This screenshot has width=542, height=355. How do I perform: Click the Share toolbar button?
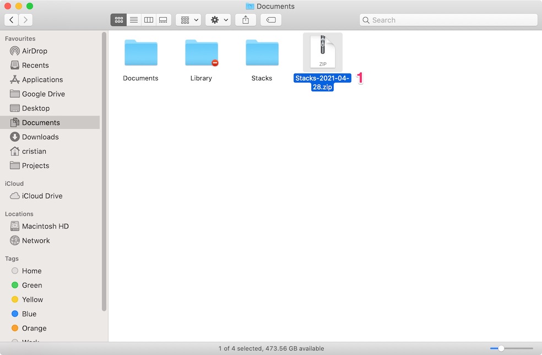(x=246, y=20)
